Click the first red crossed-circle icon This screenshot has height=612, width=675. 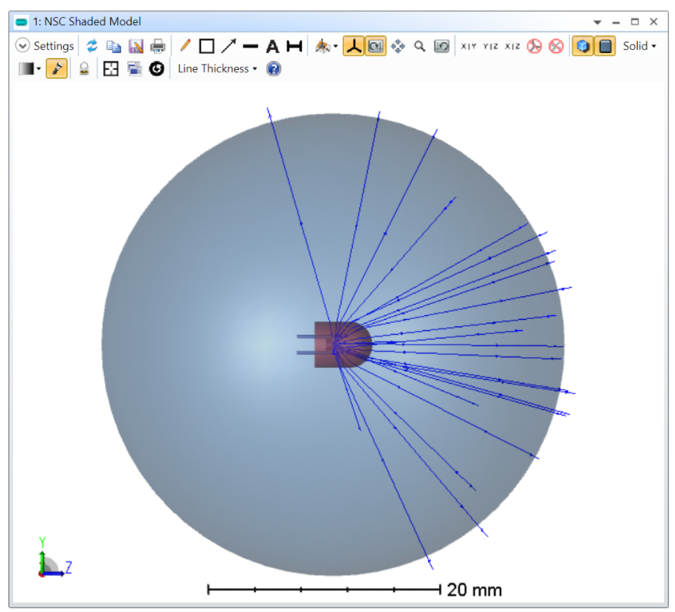coord(534,45)
